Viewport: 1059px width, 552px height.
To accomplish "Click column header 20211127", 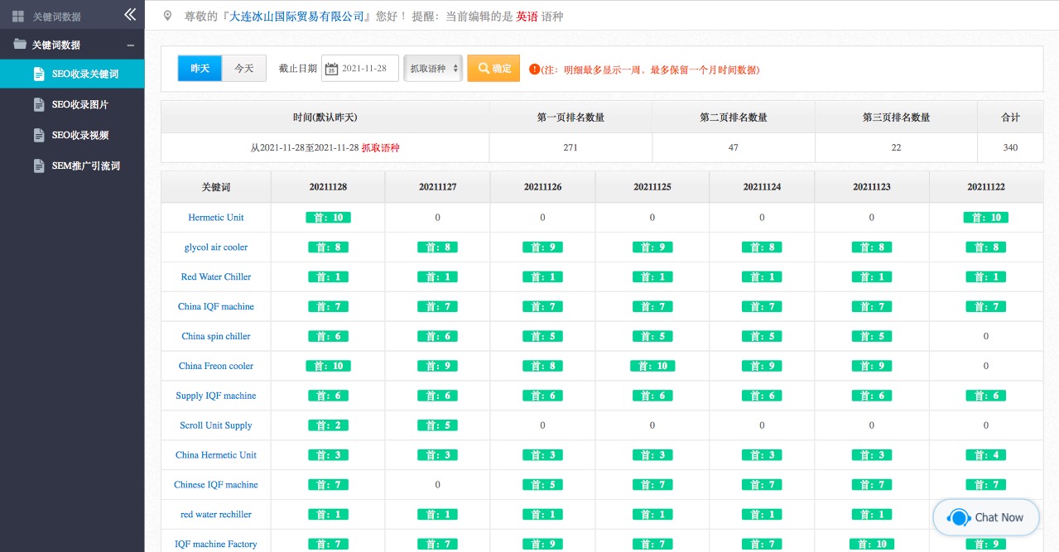I will (x=438, y=187).
